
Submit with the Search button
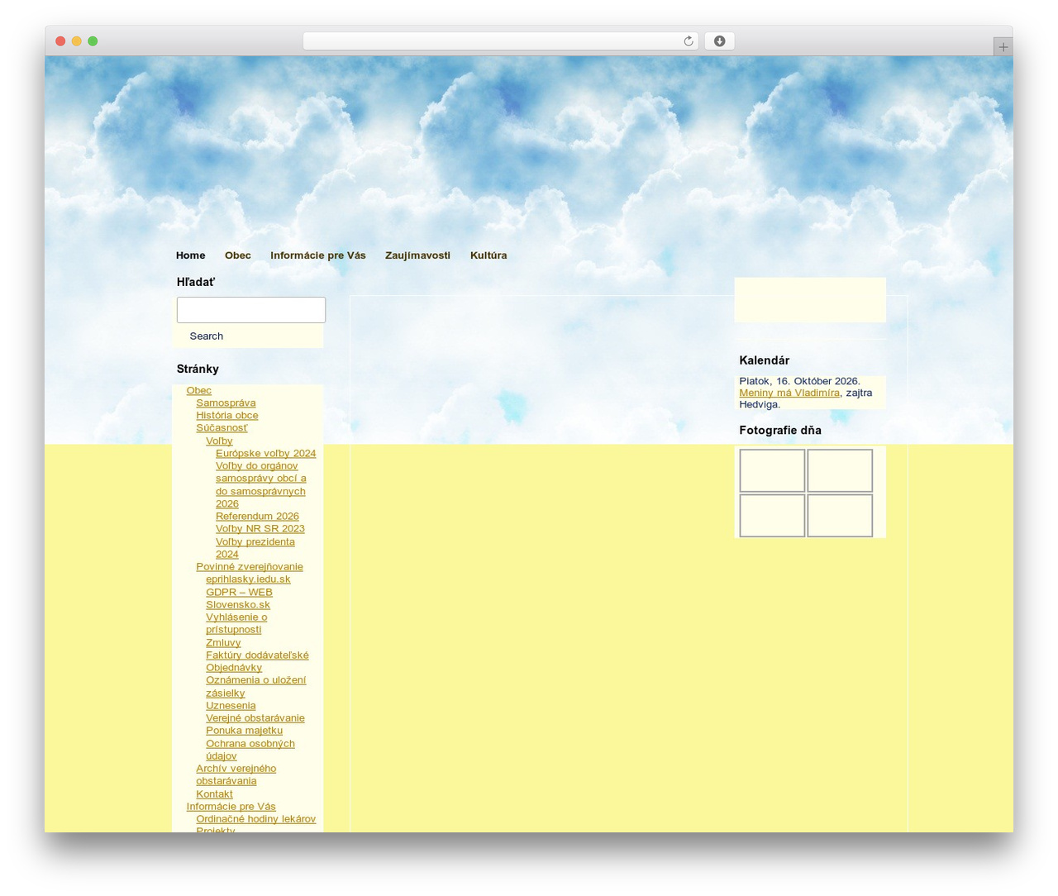pos(207,336)
